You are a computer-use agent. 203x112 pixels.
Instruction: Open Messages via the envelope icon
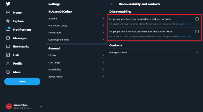click(x=8, y=38)
